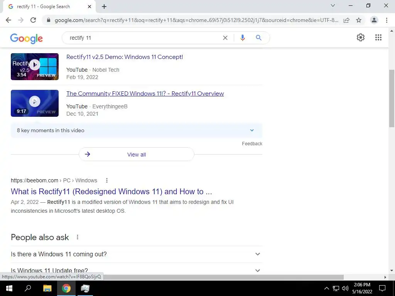The image size is (395, 296).
Task: Expand '8 key moments in this video'
Action: click(x=136, y=130)
